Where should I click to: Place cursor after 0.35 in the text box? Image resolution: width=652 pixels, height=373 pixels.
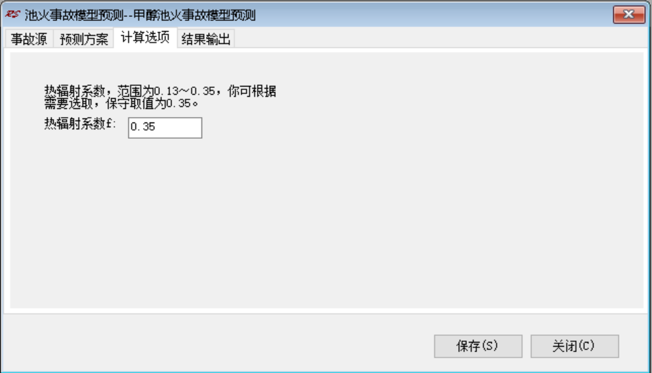[157, 127]
